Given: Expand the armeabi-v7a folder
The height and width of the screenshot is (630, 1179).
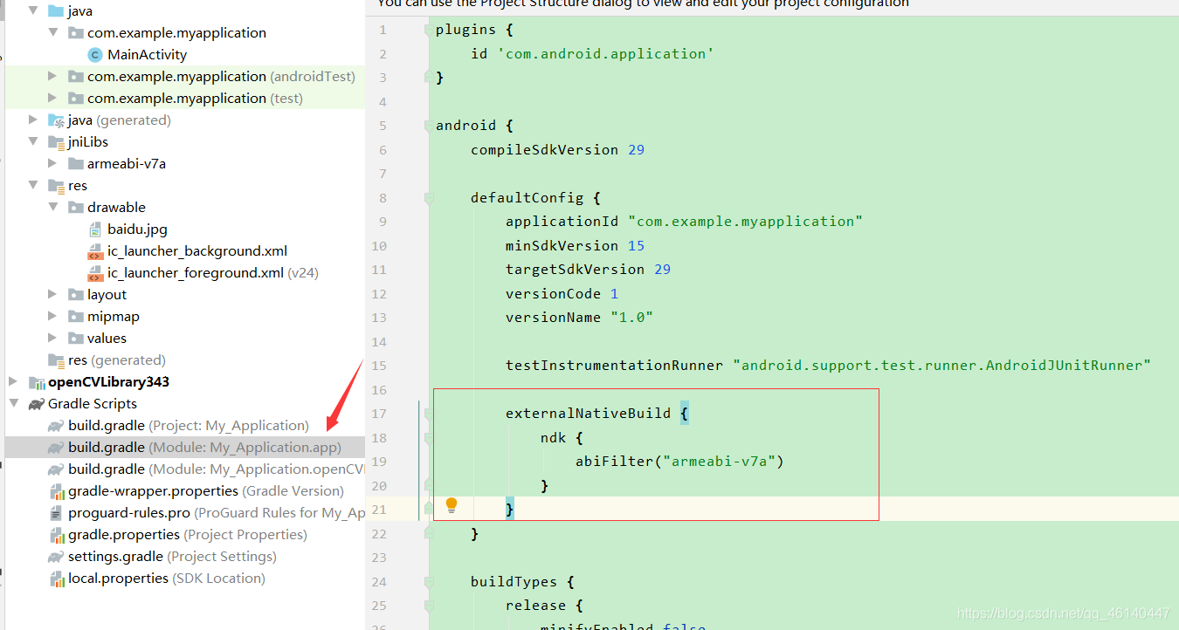Looking at the screenshot, I should [53, 163].
